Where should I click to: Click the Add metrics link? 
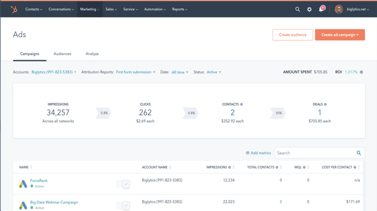[x=258, y=153]
